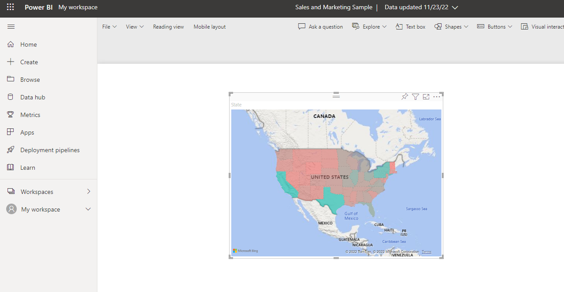Expand the Workspaces flyout arrow
Screen dimensions: 564x292
point(89,192)
